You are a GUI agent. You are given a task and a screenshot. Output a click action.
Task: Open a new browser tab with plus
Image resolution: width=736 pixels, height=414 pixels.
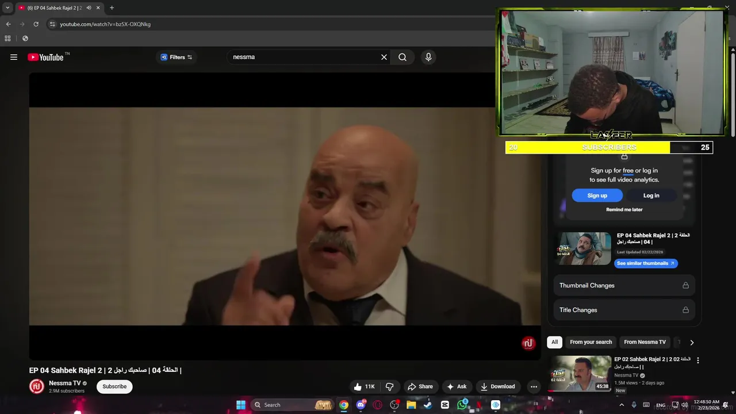click(x=112, y=8)
